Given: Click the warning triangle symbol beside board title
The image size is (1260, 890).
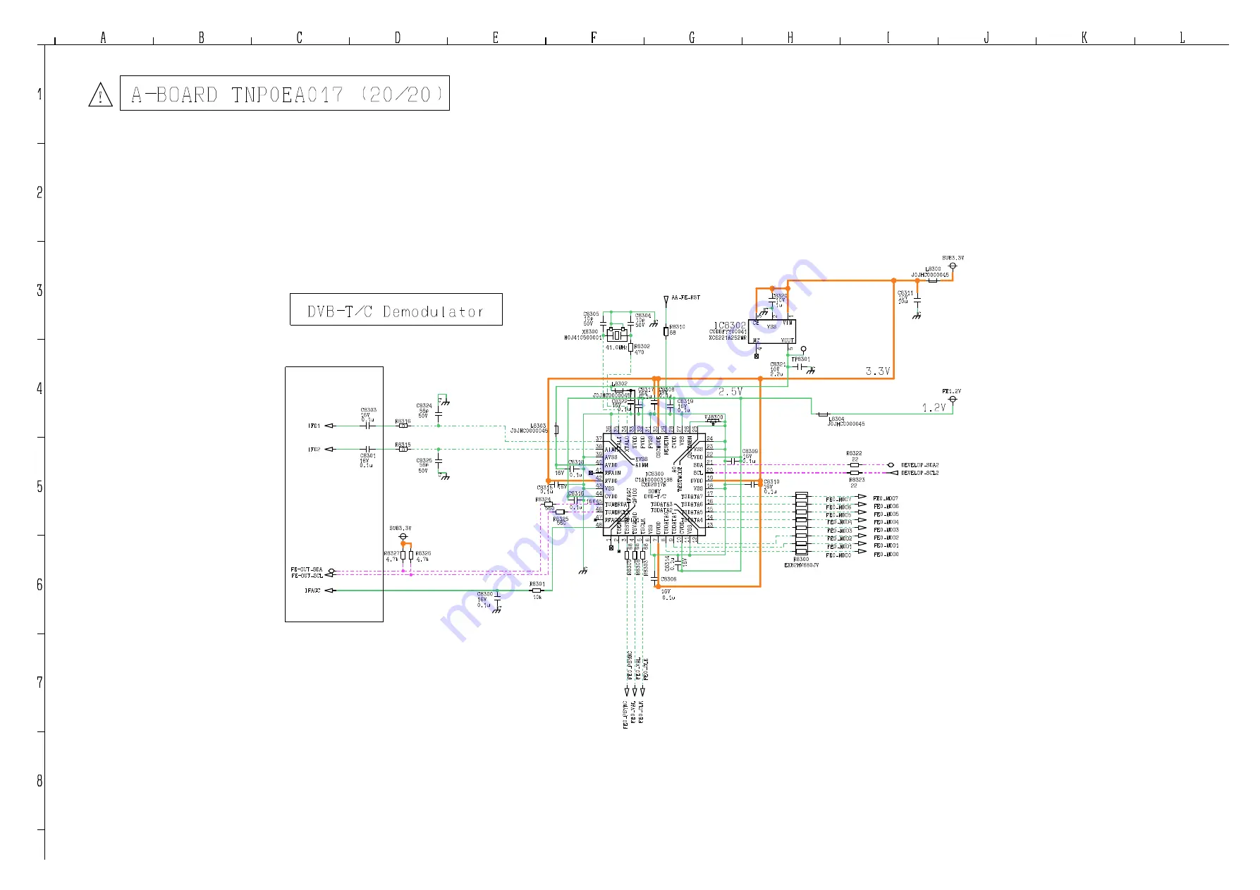Looking at the screenshot, I should point(101,94).
